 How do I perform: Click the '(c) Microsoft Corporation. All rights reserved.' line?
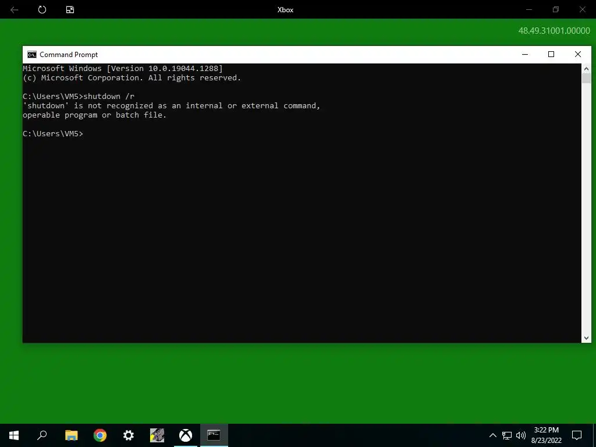coord(132,77)
